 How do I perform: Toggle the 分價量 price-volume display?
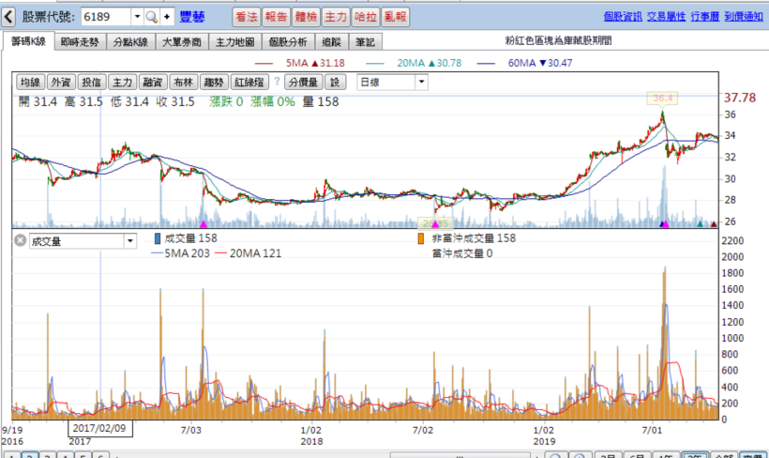(303, 82)
